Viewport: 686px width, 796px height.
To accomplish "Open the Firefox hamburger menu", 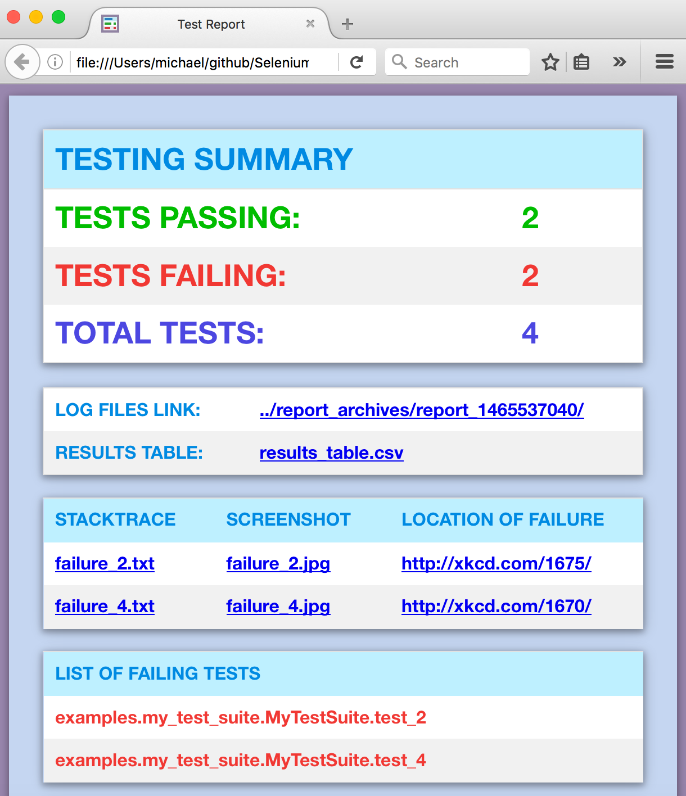I will tap(665, 62).
